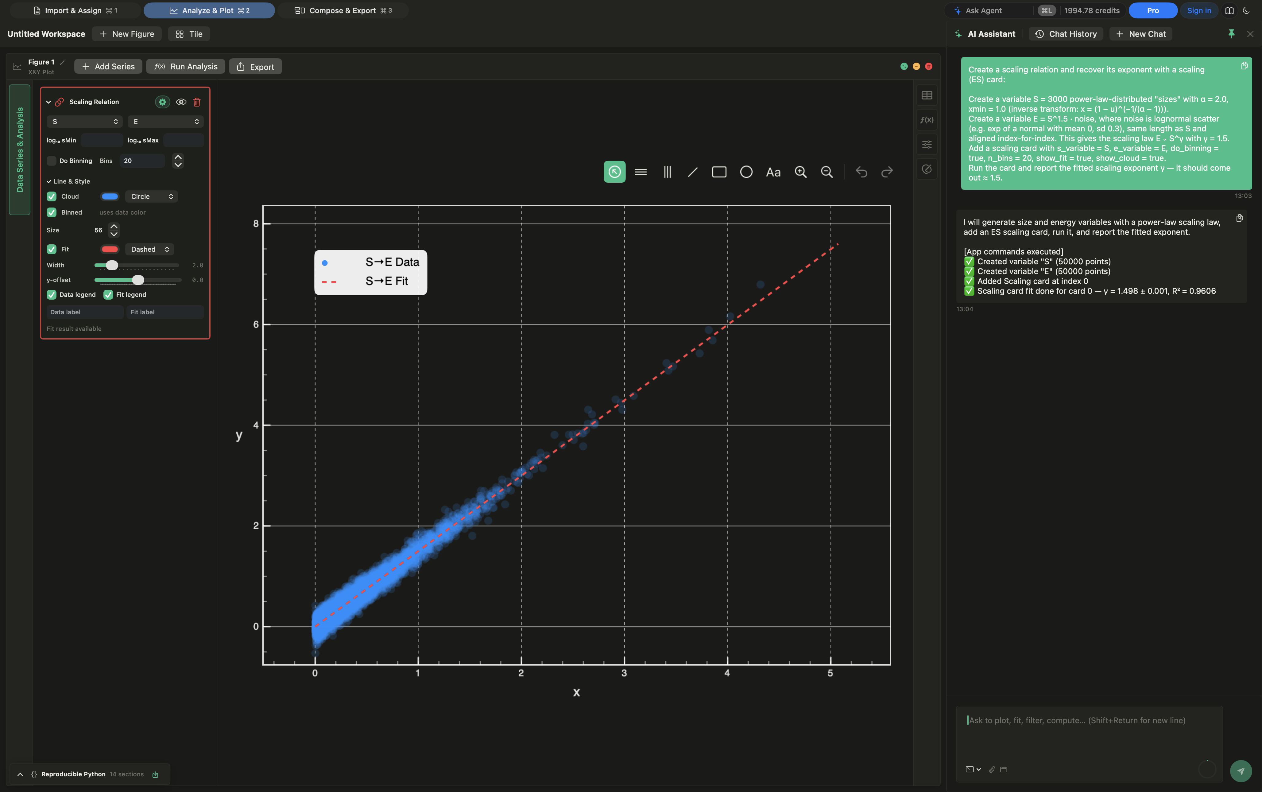Open the S variable dropdown
Screen dimensions: 1262x792
(84, 122)
